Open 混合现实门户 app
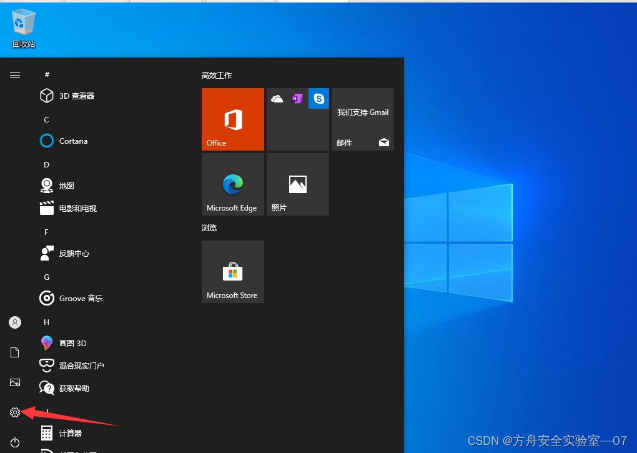Image resolution: width=637 pixels, height=453 pixels. (x=72, y=366)
